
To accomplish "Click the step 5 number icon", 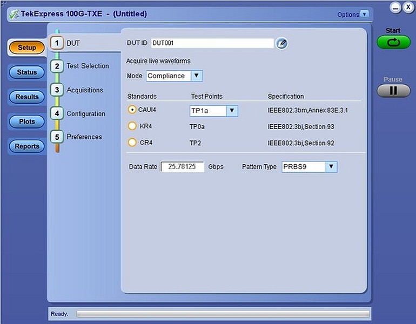I will (57, 137).
